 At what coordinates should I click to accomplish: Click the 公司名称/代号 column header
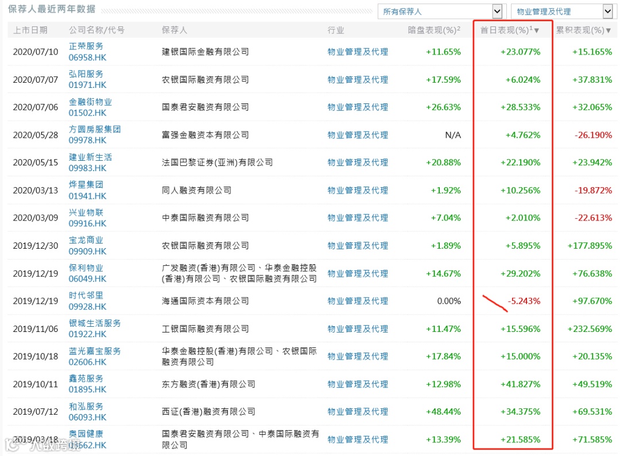point(96,30)
